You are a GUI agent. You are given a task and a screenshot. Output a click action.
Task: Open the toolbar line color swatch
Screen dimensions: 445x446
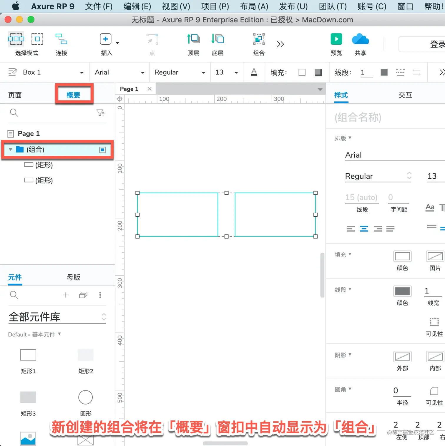tap(384, 72)
